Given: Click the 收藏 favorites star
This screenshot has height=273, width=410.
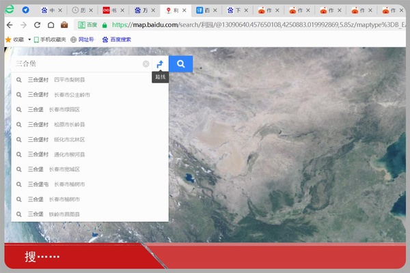Looking at the screenshot, I should tap(14, 40).
